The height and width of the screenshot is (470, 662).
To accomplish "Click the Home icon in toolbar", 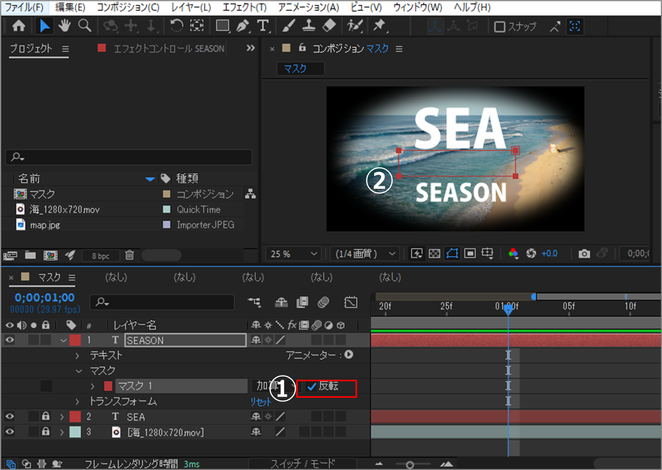I will 19,26.
